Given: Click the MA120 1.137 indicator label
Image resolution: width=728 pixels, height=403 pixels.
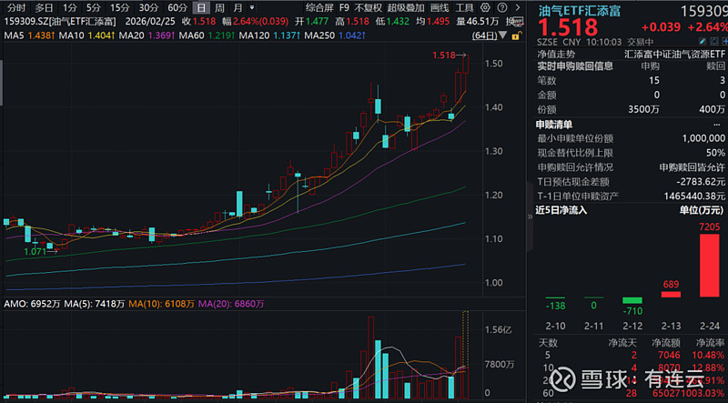Looking at the screenshot, I should point(270,35).
